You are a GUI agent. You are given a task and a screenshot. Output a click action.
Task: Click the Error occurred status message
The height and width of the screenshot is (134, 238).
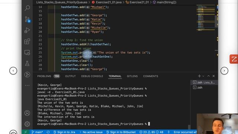[x=185, y=132]
